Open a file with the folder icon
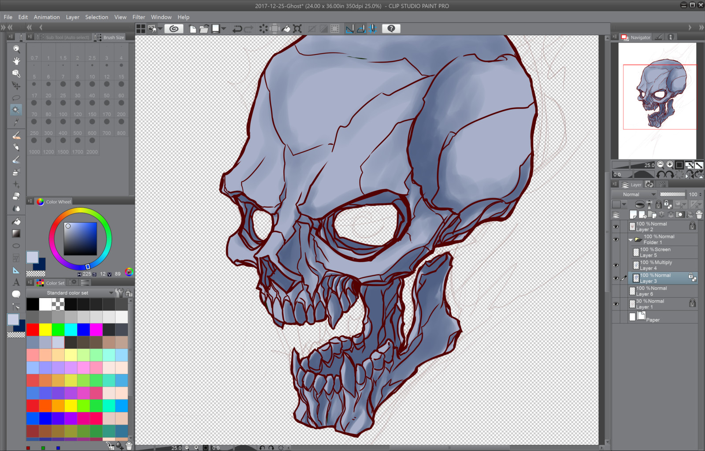 (204, 29)
